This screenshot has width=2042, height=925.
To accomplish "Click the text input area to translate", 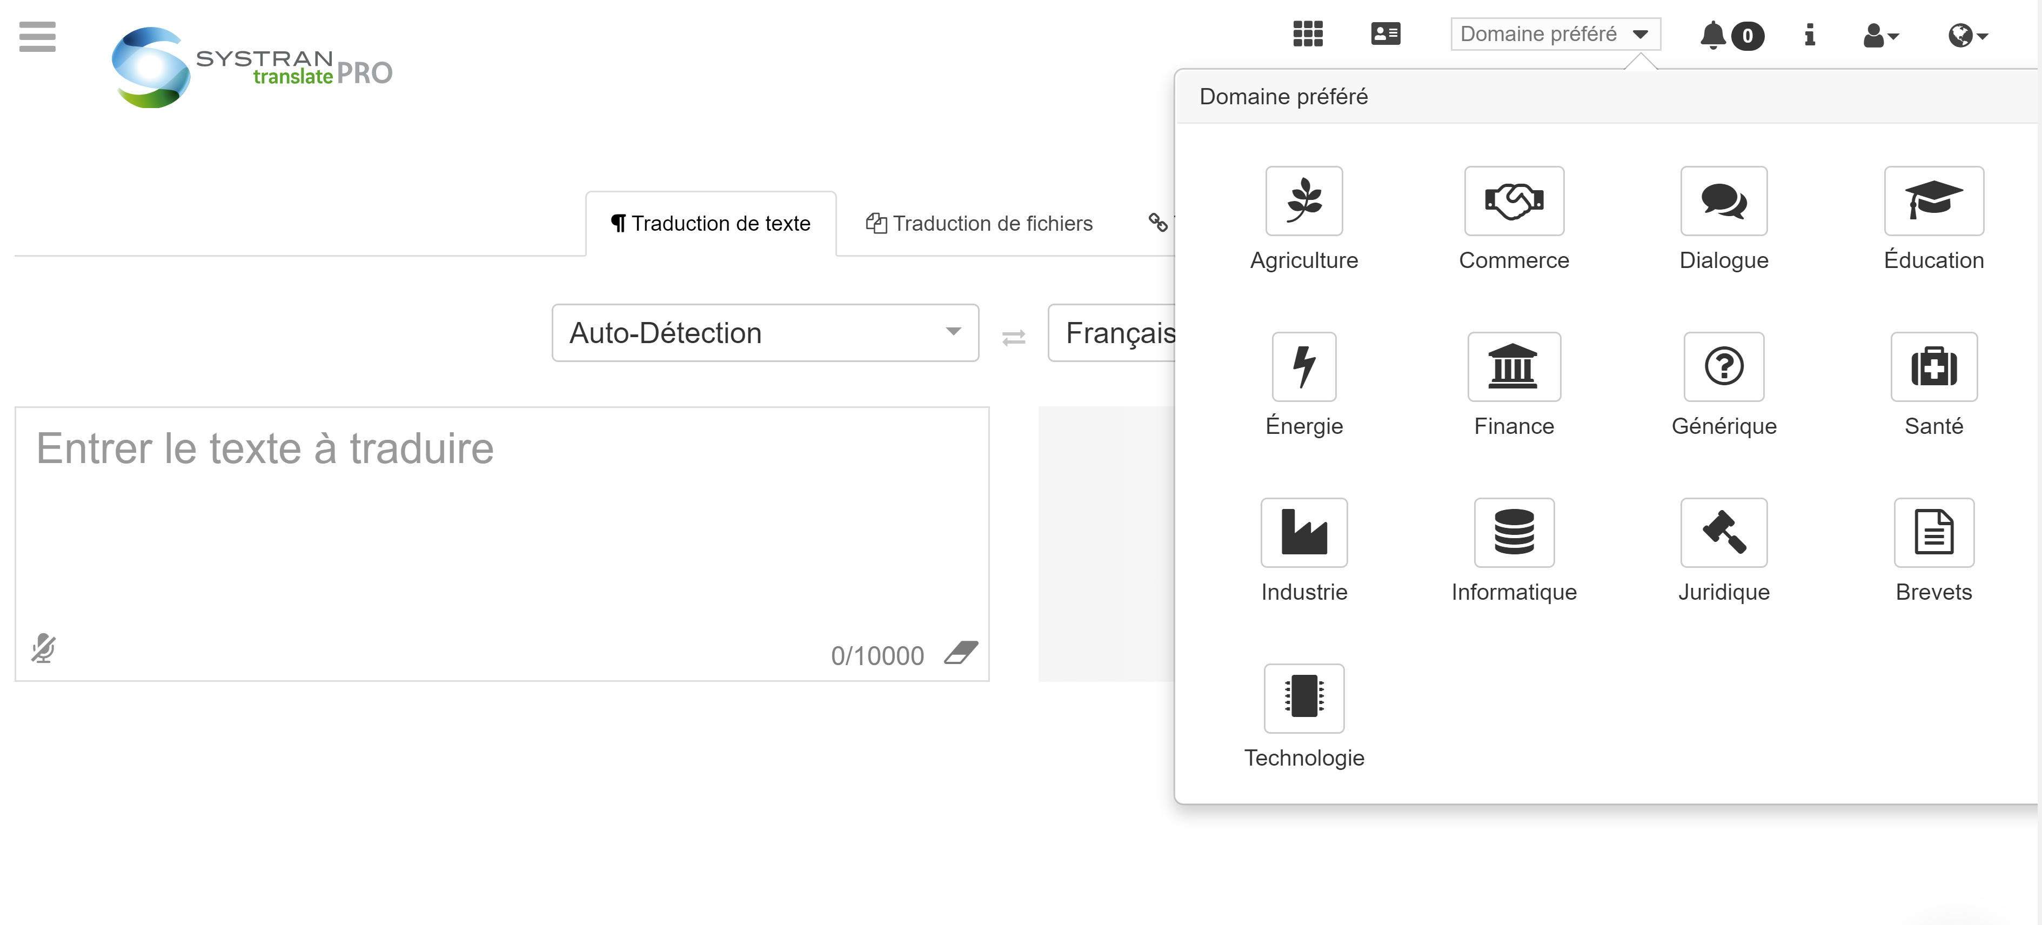I will coord(501,523).
